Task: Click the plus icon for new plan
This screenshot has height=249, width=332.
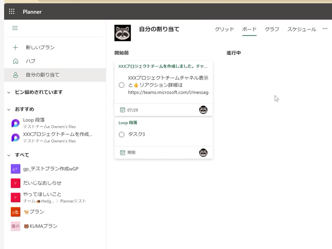Action: [x=15, y=47]
